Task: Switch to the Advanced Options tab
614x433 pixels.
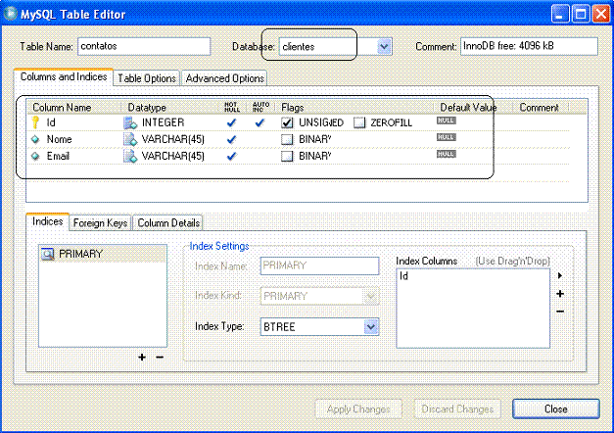Action: [x=225, y=78]
